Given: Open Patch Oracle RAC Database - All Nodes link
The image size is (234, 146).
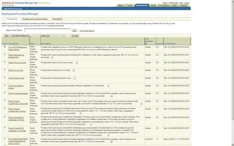Looking at the screenshot, I should (17, 129).
